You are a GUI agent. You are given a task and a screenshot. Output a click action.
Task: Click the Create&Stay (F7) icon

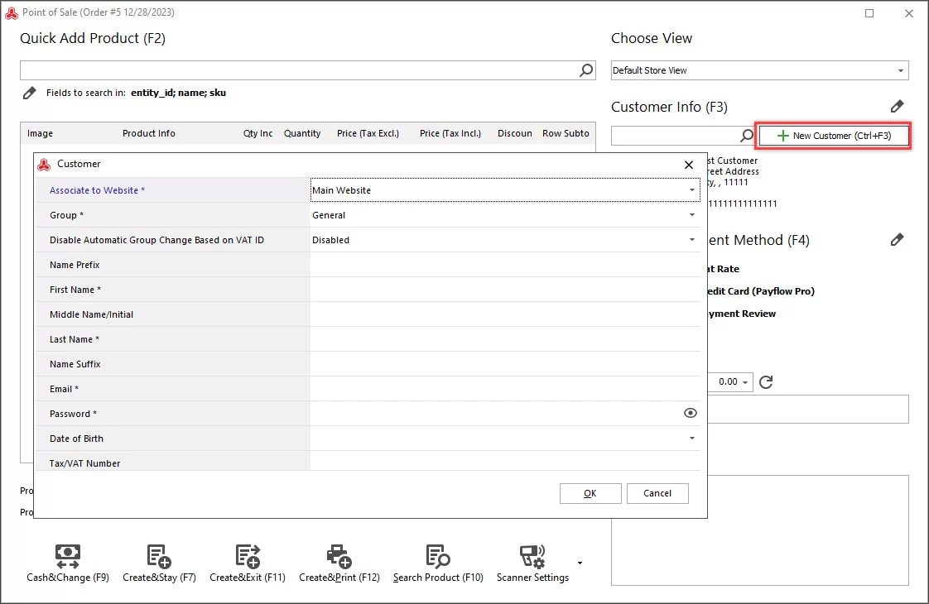[x=159, y=556]
